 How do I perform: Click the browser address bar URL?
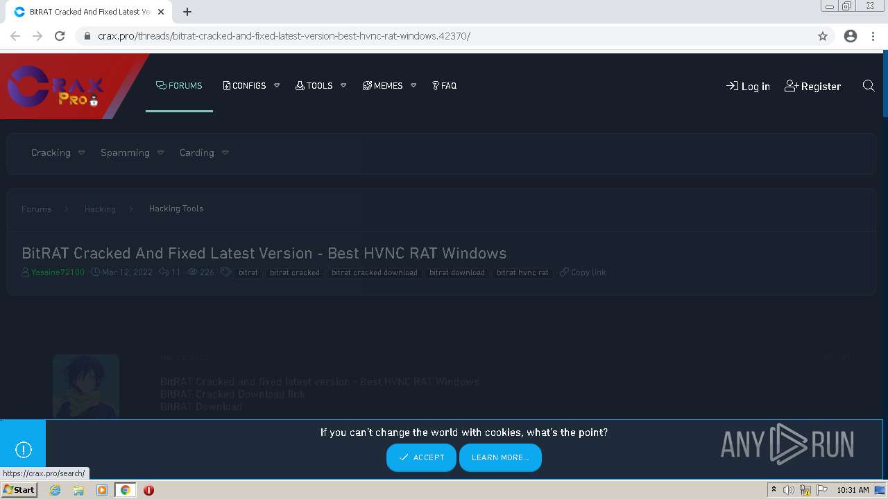pyautogui.click(x=284, y=36)
